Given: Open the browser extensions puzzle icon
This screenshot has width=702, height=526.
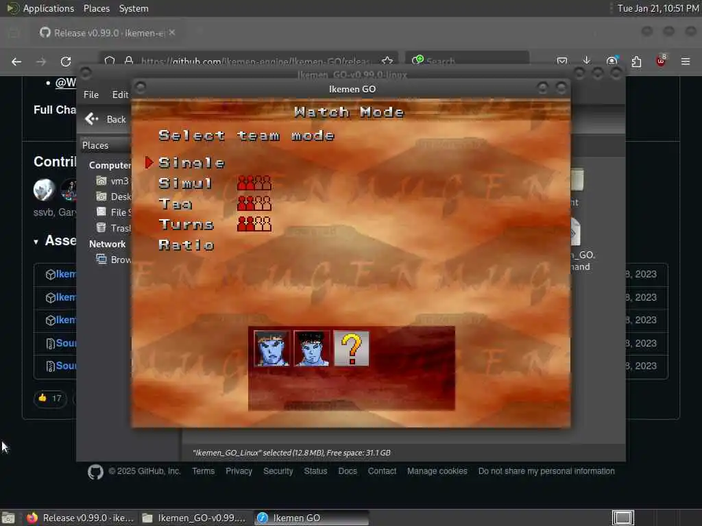Looking at the screenshot, I should pyautogui.click(x=636, y=61).
